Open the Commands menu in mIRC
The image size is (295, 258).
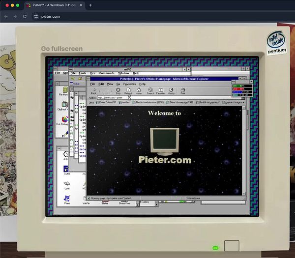(x=107, y=73)
